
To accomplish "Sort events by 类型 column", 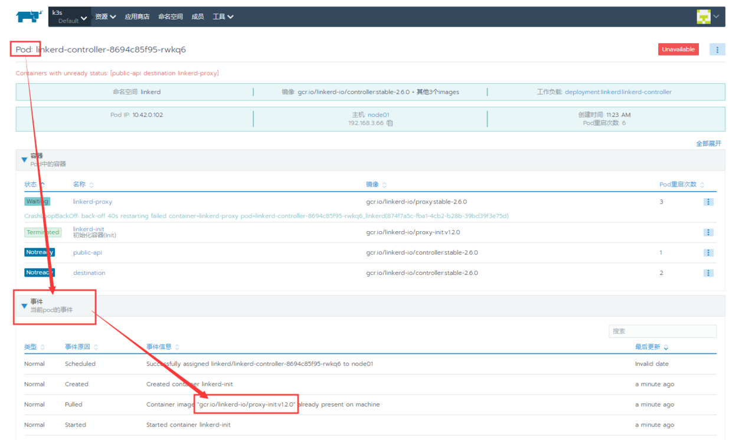I will [34, 347].
